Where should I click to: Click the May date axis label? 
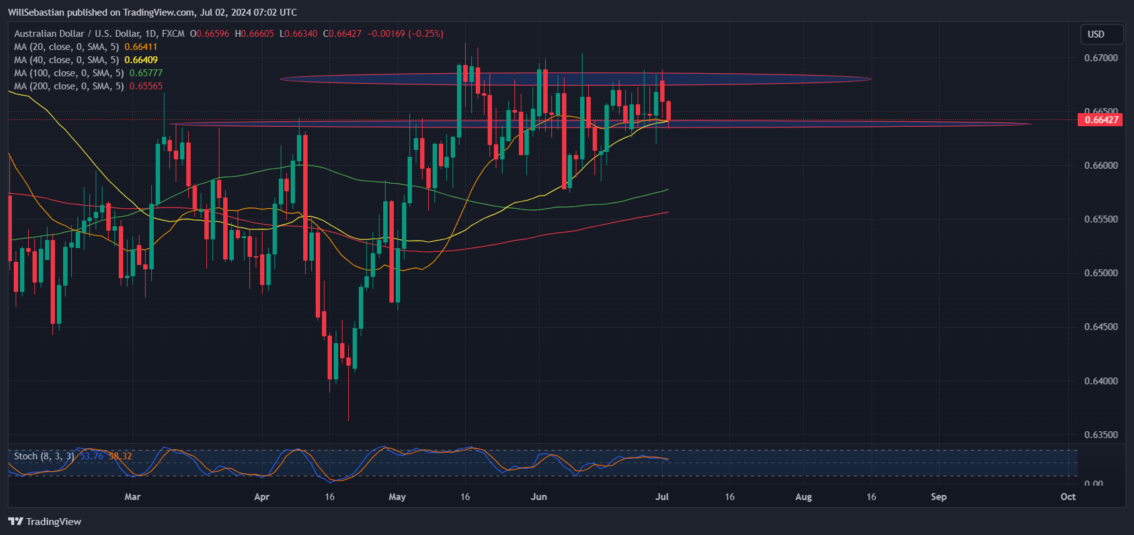[397, 497]
